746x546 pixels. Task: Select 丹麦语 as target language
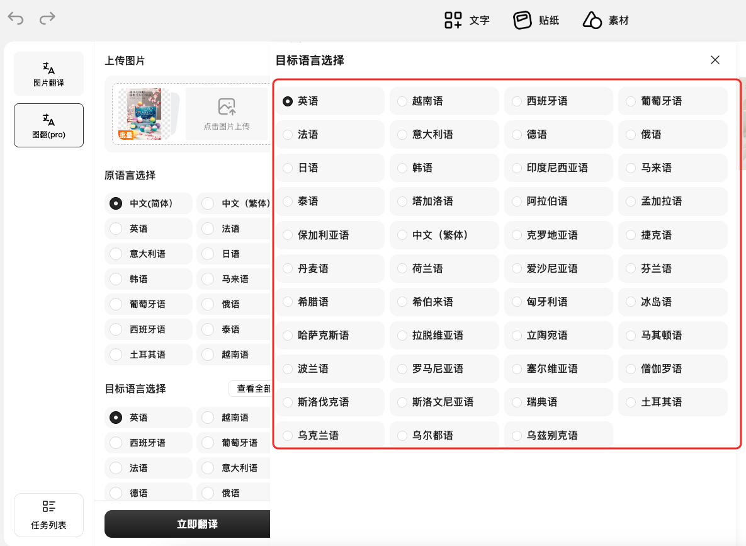(x=330, y=268)
